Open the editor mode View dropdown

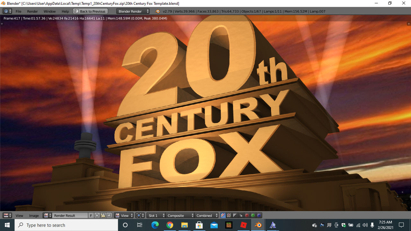pyautogui.click(x=124, y=216)
